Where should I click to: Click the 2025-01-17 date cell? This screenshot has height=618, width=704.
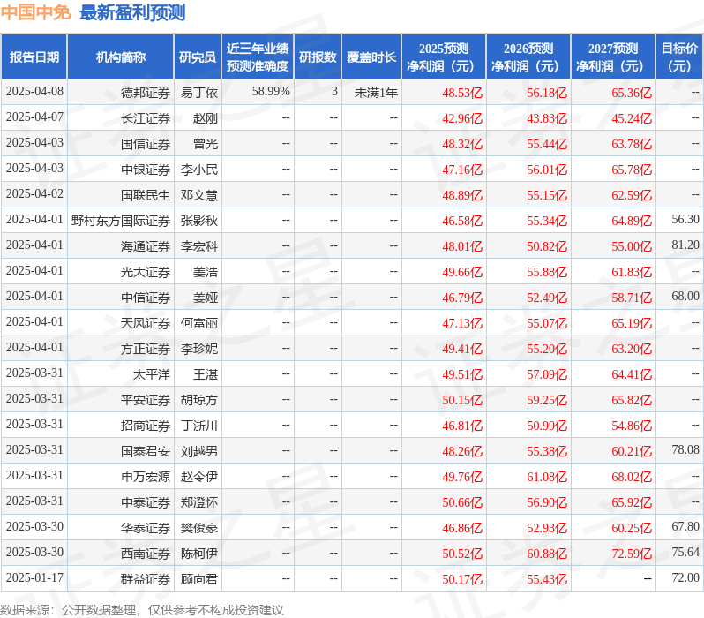pos(34,578)
